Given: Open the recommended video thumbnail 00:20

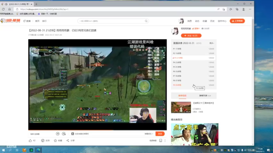Looking at the screenshot, I should 181,107.
